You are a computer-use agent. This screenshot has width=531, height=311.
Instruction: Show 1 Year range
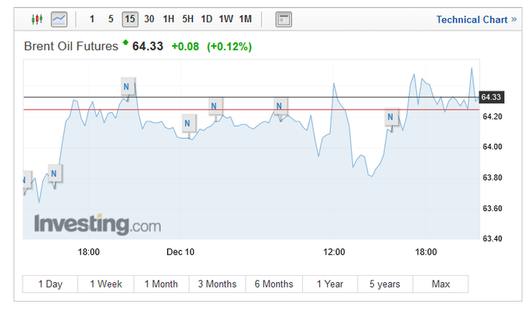pos(330,284)
